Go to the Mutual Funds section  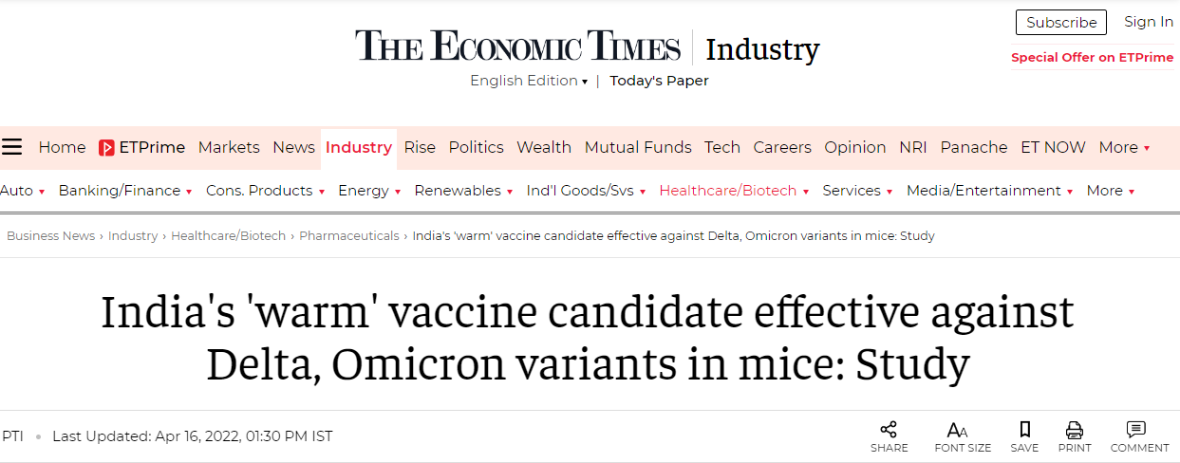[x=638, y=147]
